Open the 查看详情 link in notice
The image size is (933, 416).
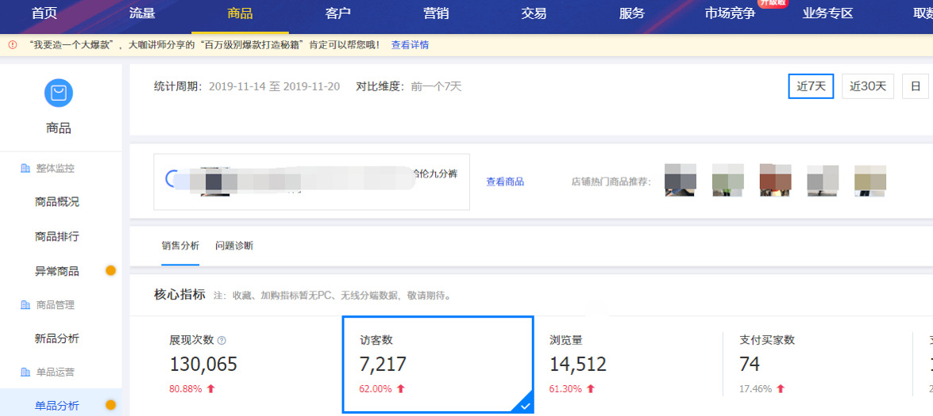coord(410,45)
